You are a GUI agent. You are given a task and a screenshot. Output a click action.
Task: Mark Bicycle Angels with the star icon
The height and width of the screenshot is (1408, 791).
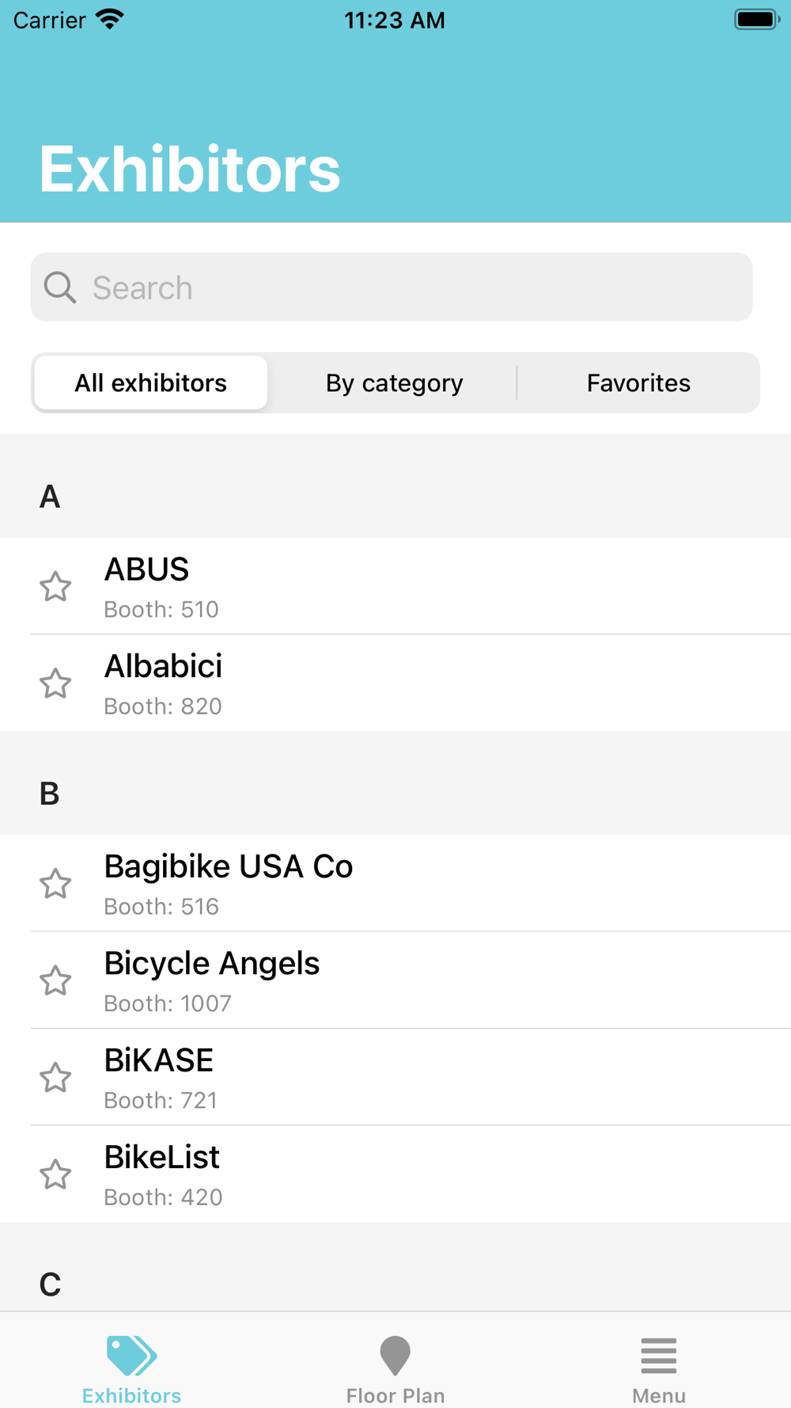(x=55, y=980)
